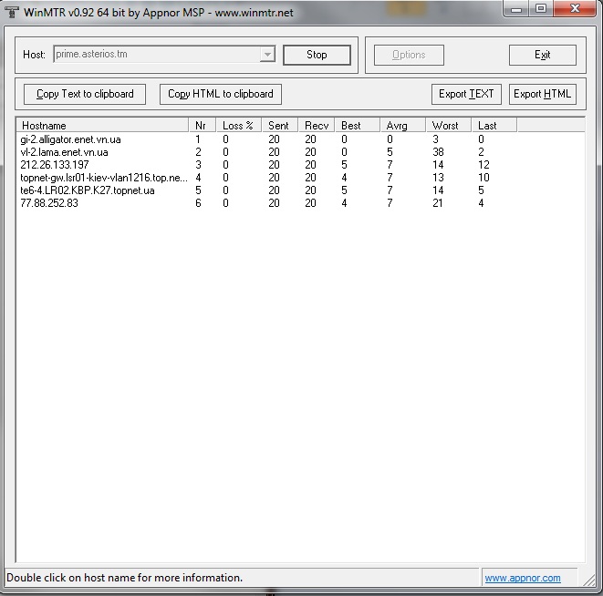Click Worst value 21 in 77.88.252.83 row
Image resolution: width=603 pixels, height=596 pixels.
[x=438, y=203]
